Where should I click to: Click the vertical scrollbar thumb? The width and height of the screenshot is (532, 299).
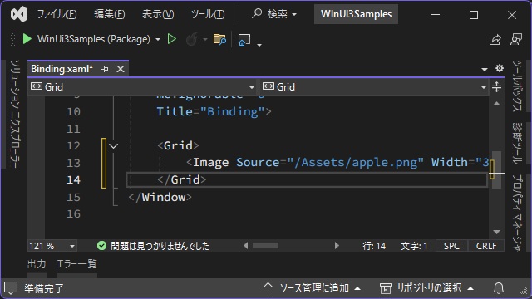pos(497,169)
